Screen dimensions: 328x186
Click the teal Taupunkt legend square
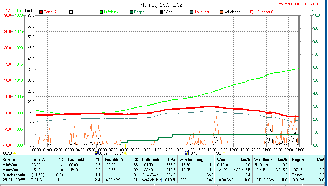tap(192, 12)
